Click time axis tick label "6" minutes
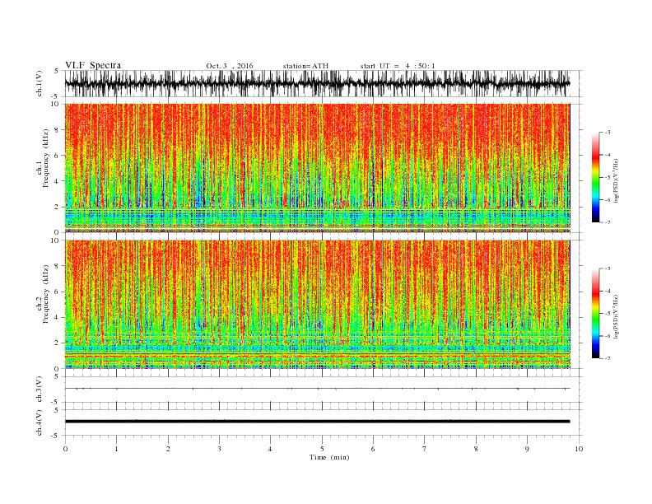652x504 pixels. (373, 449)
